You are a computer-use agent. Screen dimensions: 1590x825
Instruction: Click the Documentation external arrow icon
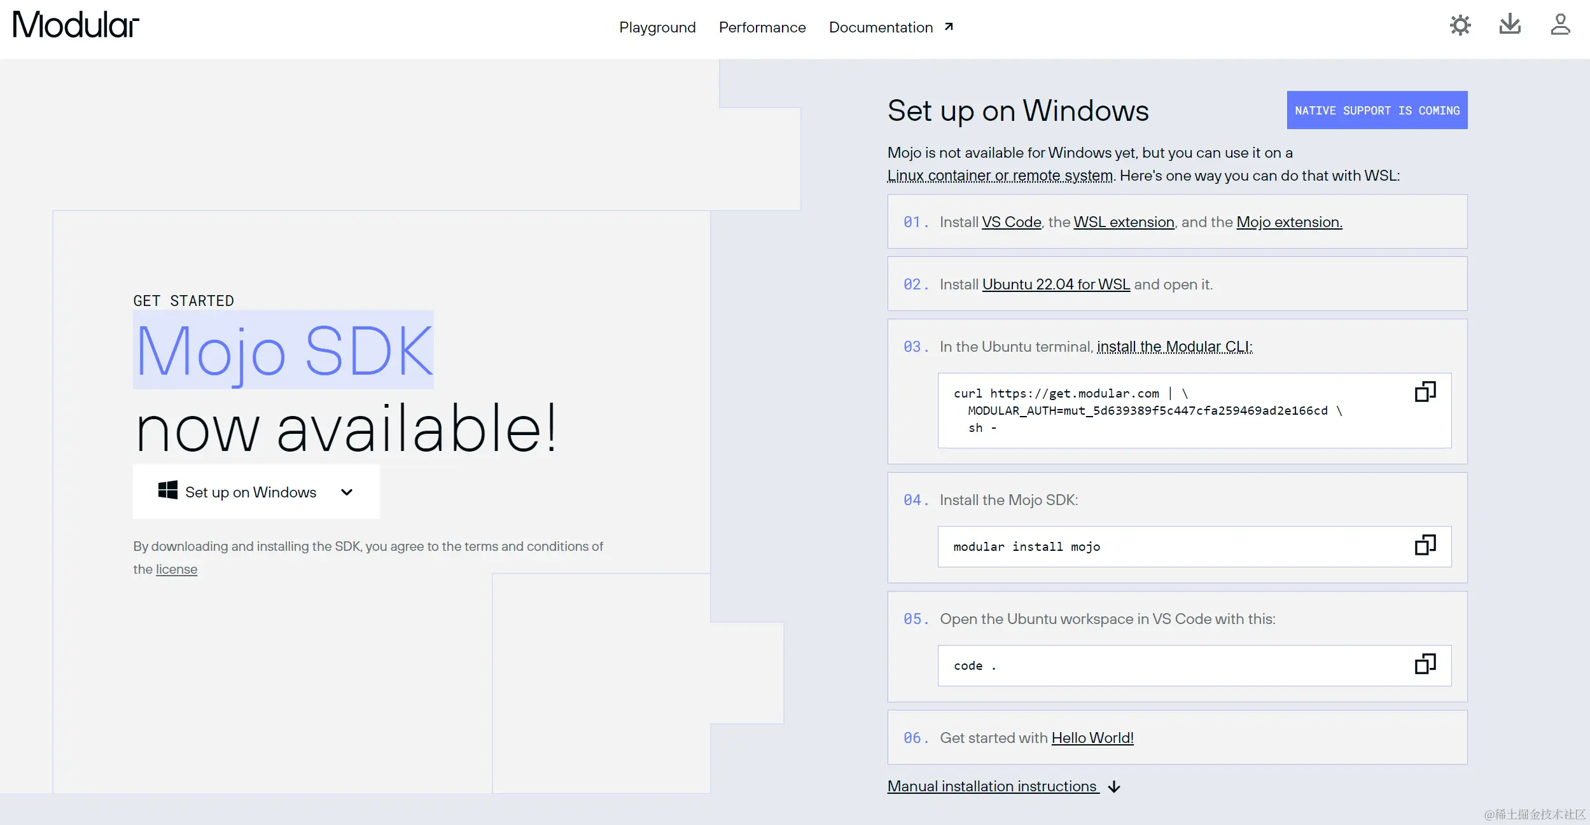pyautogui.click(x=949, y=27)
